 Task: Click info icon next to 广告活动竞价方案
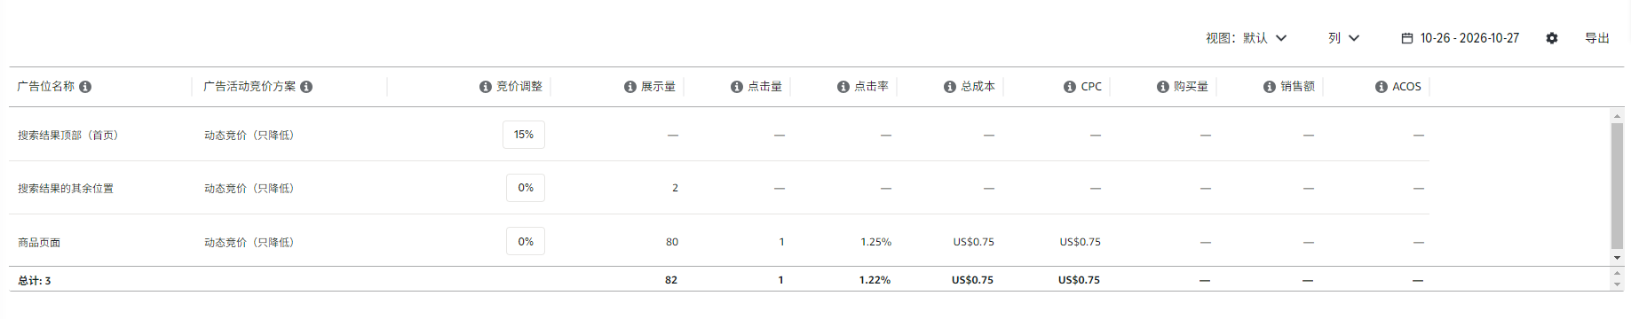(306, 87)
